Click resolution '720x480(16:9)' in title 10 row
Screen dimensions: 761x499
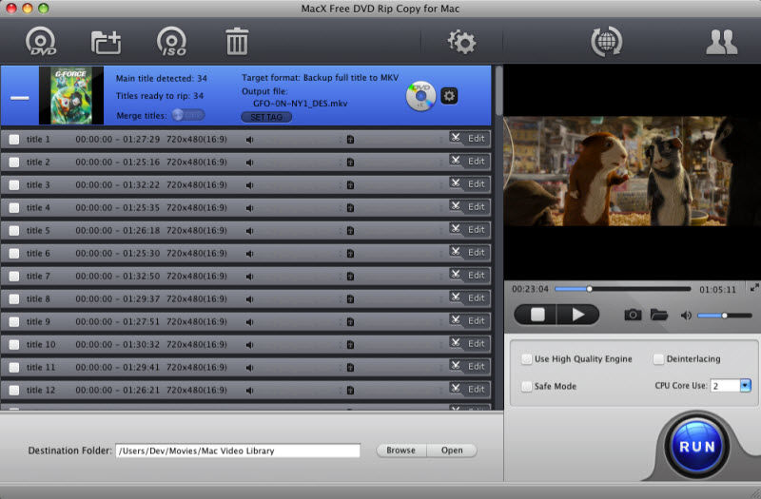(197, 344)
